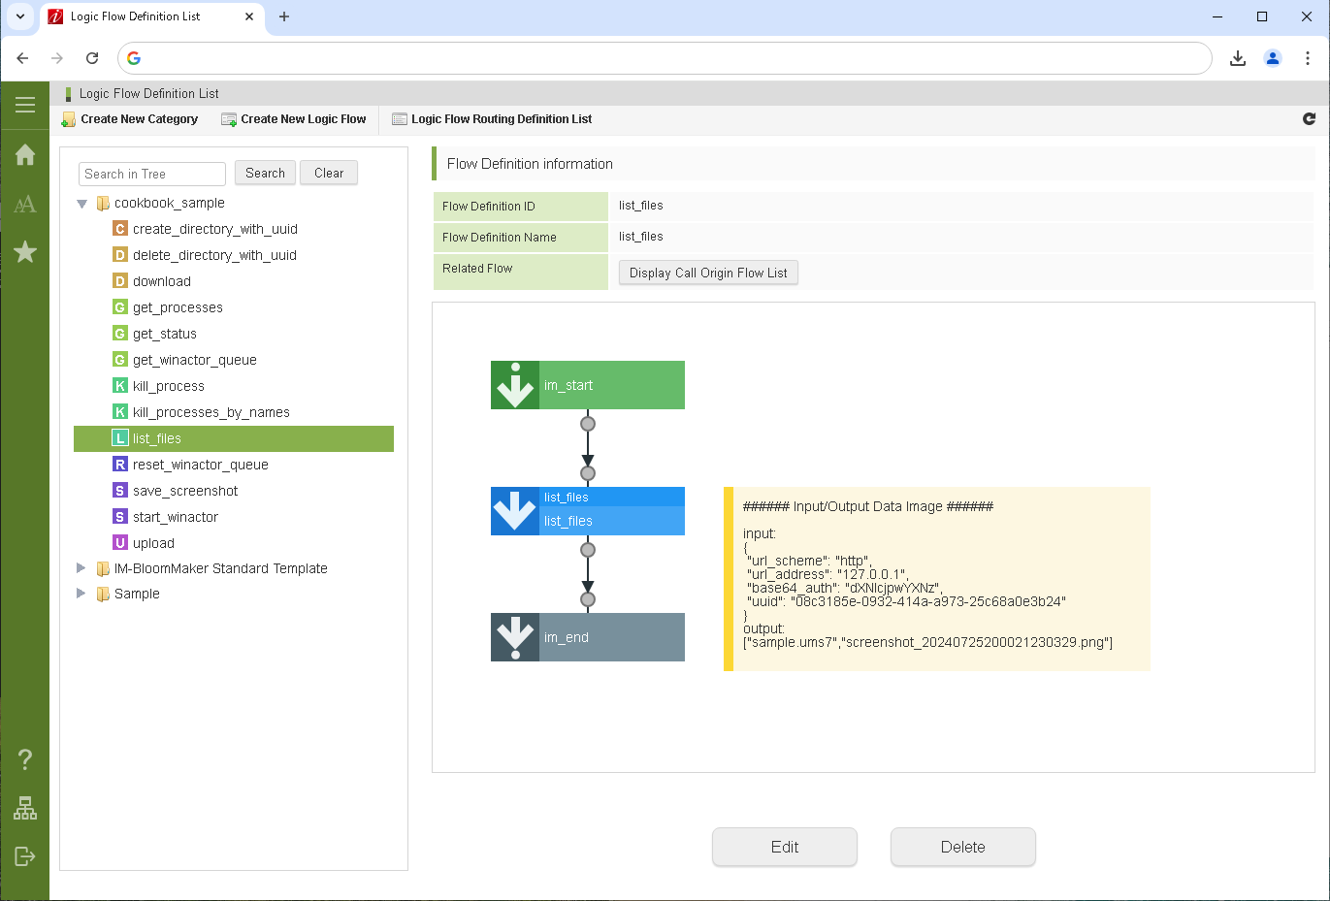The image size is (1330, 901).
Task: Open the hamburger menu in sidebar
Action: 25,105
